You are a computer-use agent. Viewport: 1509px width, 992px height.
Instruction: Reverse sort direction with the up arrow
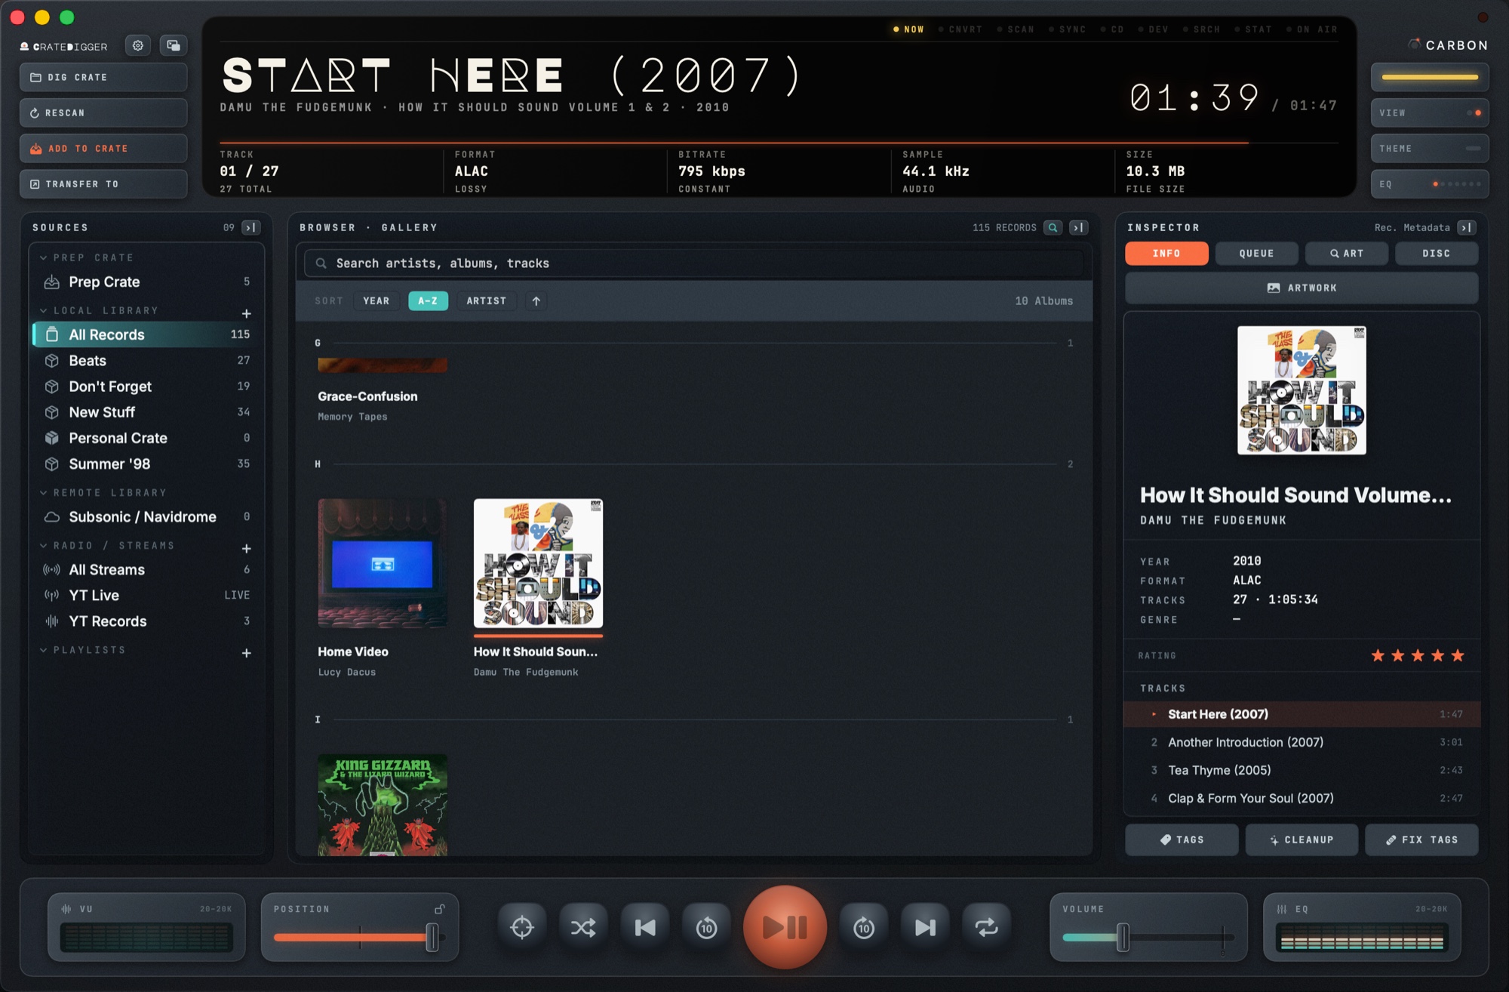536,300
